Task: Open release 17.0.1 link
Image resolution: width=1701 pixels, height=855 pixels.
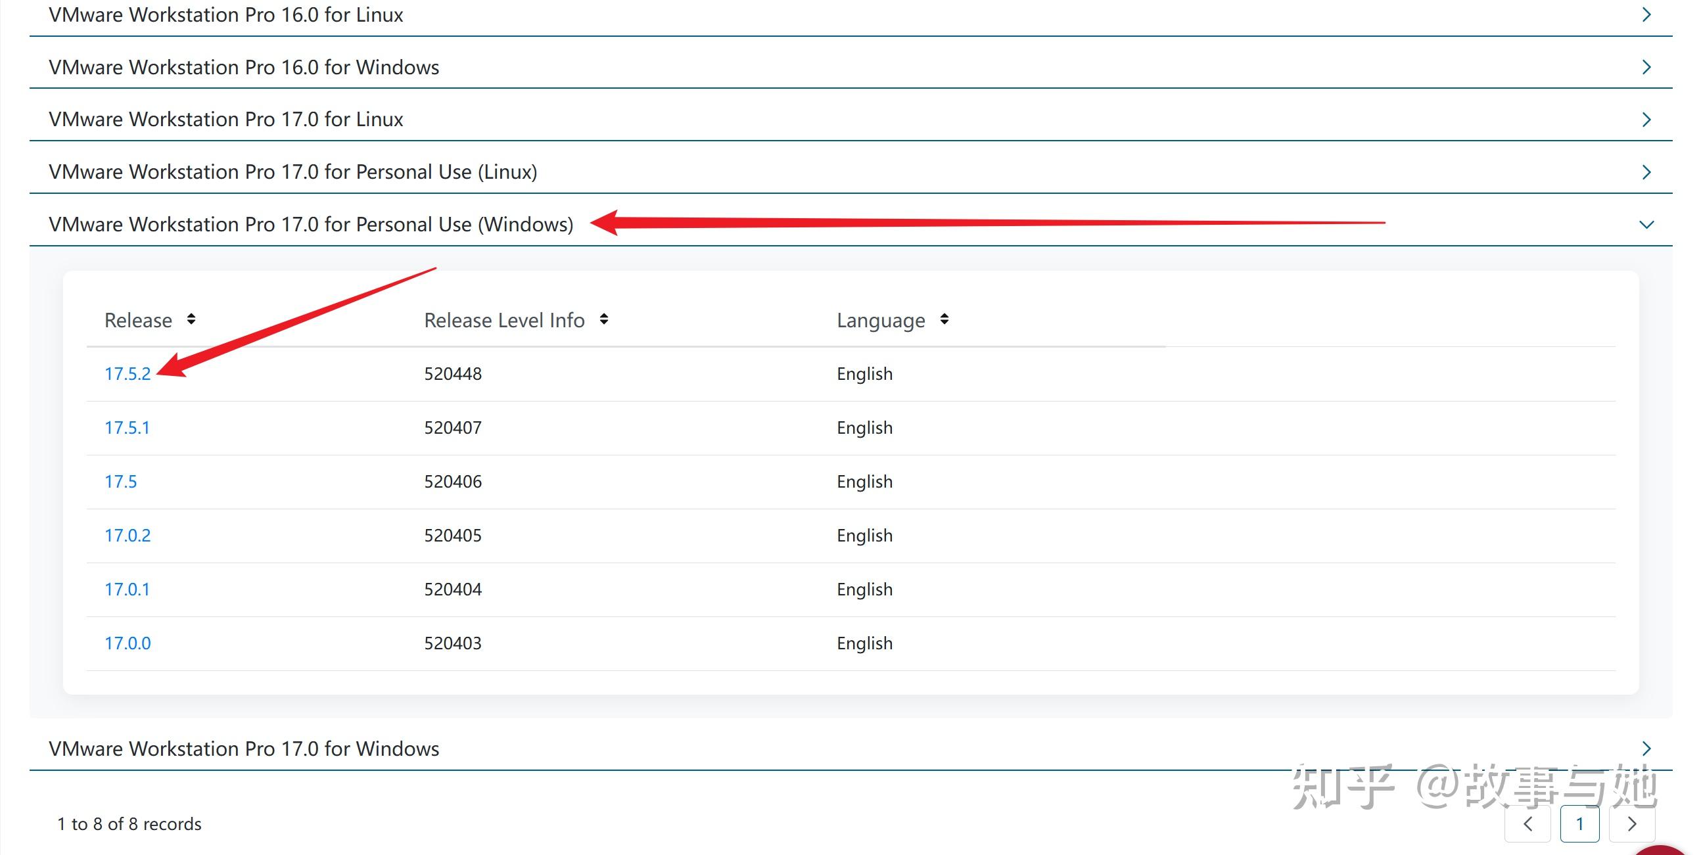Action: [127, 589]
